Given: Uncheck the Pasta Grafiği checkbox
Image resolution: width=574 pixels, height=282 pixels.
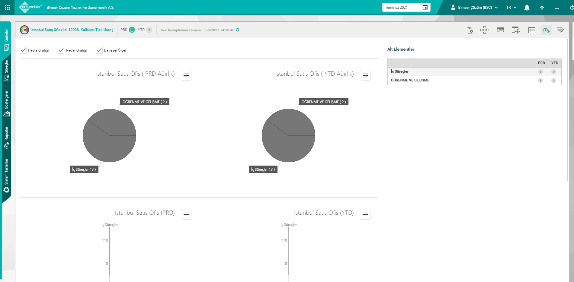Looking at the screenshot, I should 23,50.
